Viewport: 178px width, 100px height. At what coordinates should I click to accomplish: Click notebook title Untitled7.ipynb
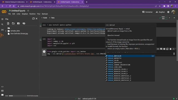pyautogui.click(x=18, y=11)
